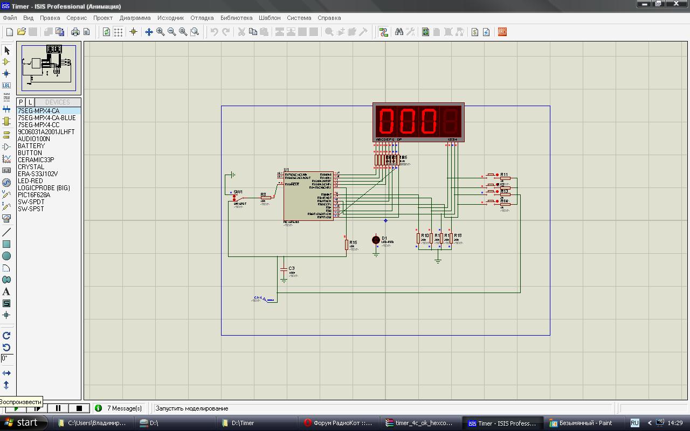Open the Отладка menu
Viewport: 690px width, 431px height.
click(202, 18)
